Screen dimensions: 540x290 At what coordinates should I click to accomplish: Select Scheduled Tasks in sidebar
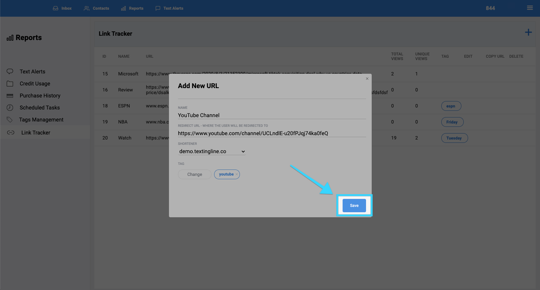(x=39, y=107)
